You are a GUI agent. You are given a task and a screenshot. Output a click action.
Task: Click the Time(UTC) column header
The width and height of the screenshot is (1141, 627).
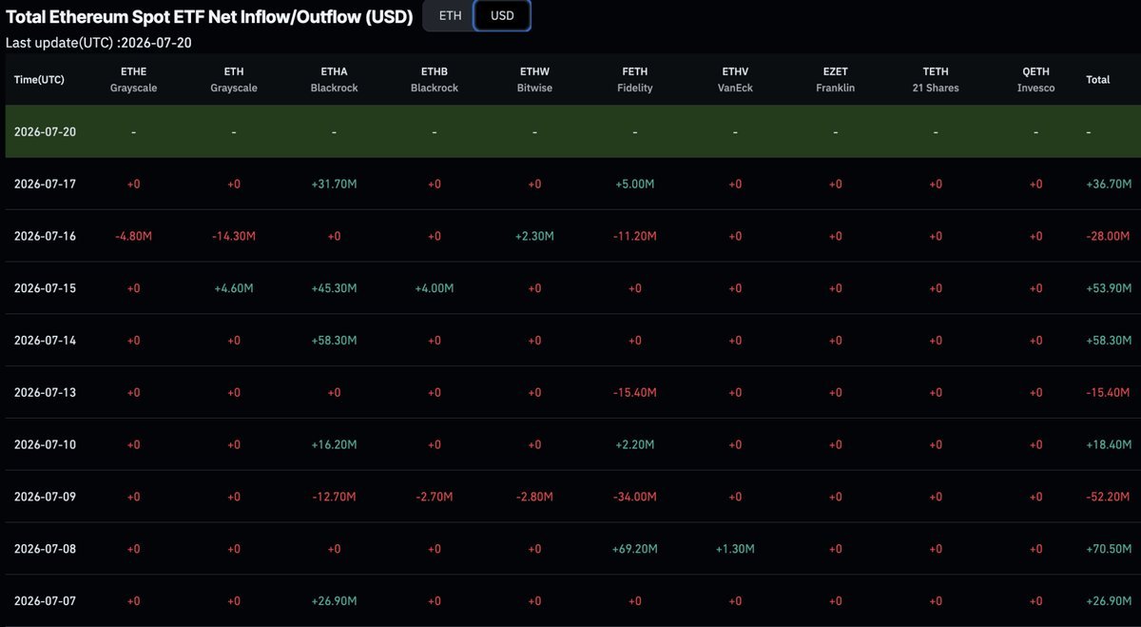click(39, 80)
